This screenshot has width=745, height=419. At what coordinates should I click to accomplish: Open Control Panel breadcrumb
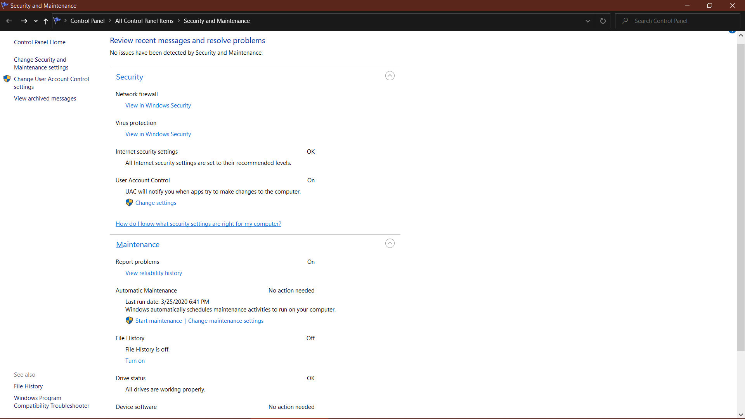(87, 21)
